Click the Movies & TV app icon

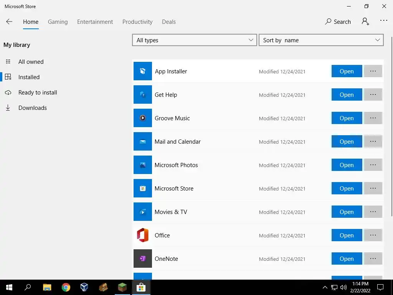coord(143,212)
